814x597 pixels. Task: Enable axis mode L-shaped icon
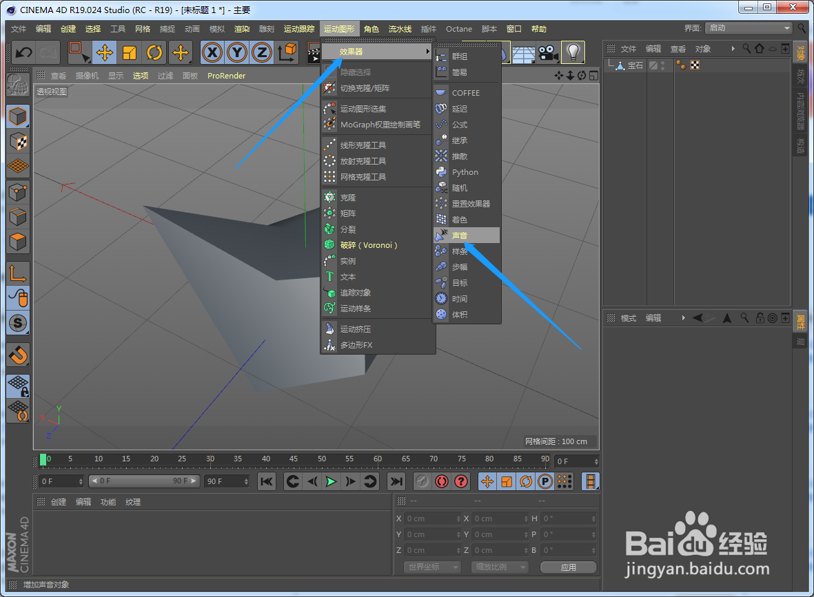pyautogui.click(x=18, y=273)
